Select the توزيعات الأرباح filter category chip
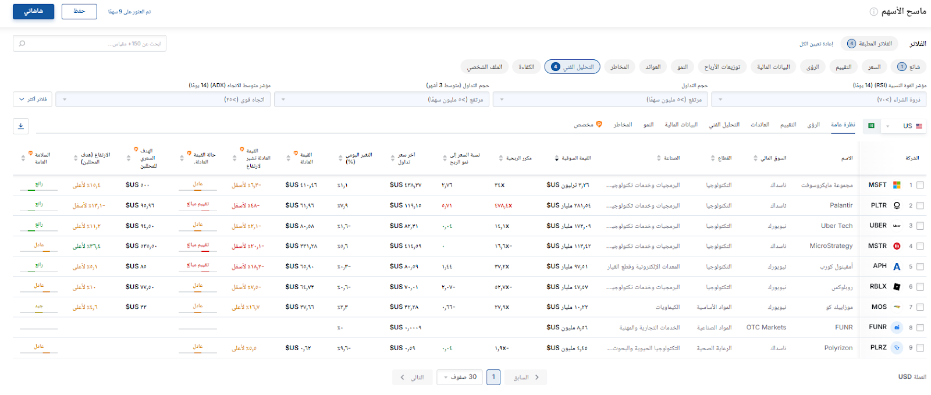 point(722,67)
